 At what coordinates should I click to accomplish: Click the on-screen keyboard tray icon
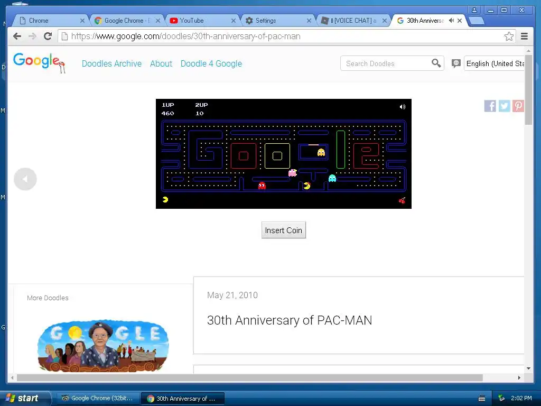482,399
